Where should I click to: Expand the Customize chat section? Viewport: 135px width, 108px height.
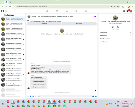[x=115, y=33]
